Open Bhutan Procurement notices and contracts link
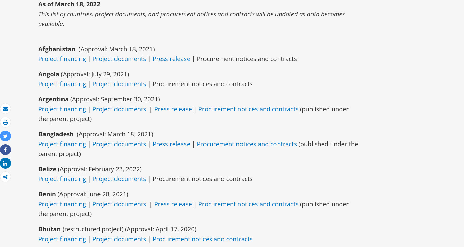This screenshot has height=247, width=464. [202, 239]
